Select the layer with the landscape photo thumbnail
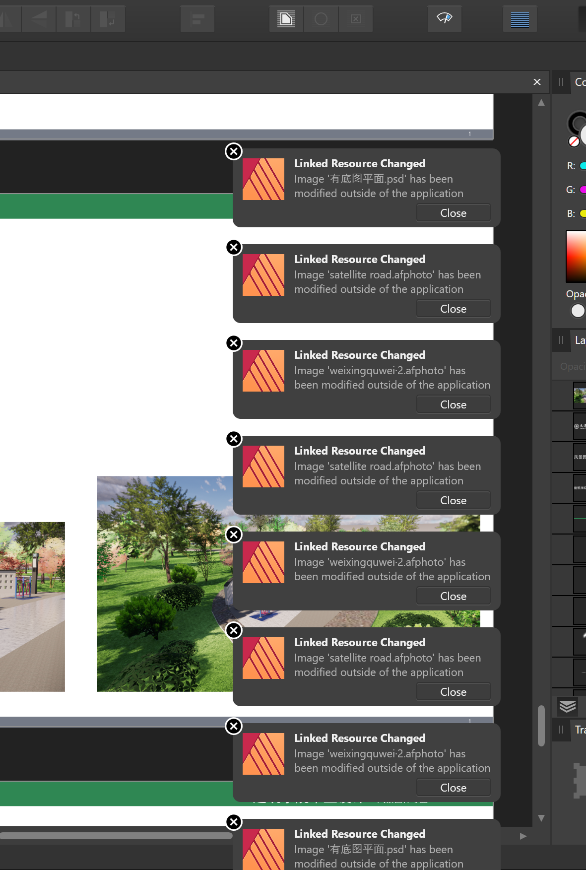Screen dimensions: 586x870 pyautogui.click(x=580, y=396)
